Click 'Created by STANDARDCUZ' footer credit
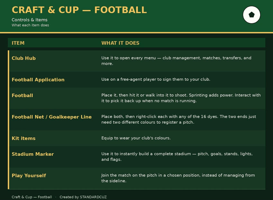 pos(83,197)
